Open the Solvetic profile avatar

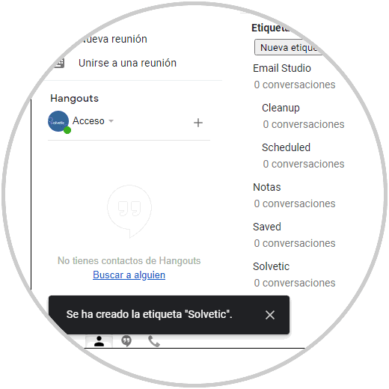pyautogui.click(x=58, y=121)
